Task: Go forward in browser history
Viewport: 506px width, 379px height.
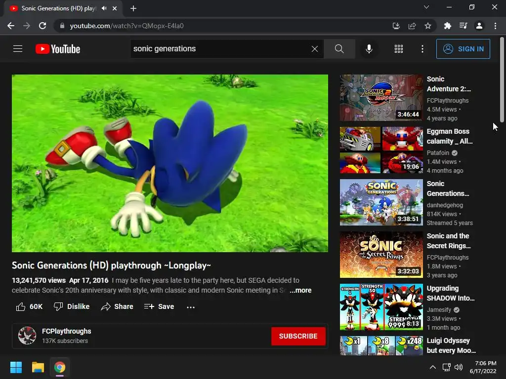Action: click(x=27, y=26)
